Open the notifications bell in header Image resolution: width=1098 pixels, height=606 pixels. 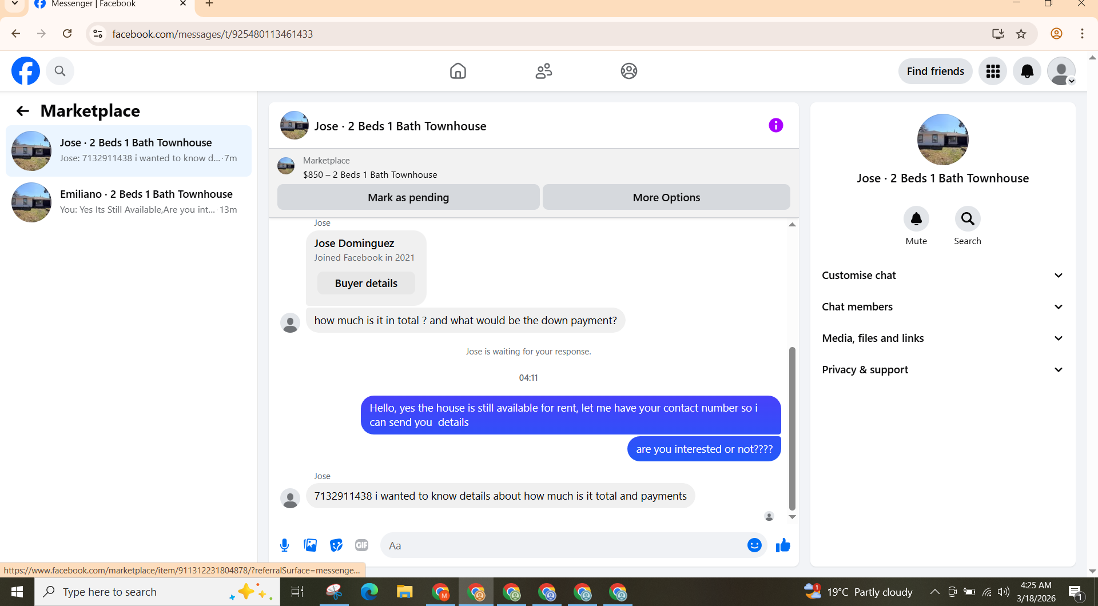[x=1027, y=71]
